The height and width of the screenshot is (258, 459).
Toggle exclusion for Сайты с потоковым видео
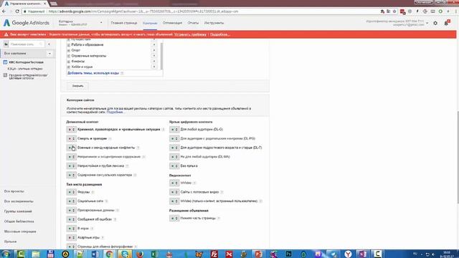point(174,192)
